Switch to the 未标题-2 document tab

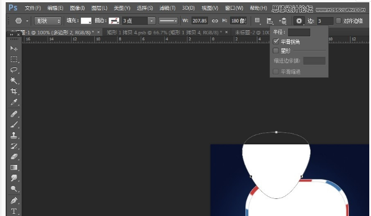tap(252, 32)
